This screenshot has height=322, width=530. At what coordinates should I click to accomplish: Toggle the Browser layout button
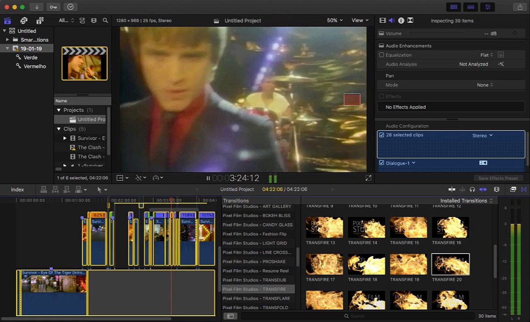453,7
